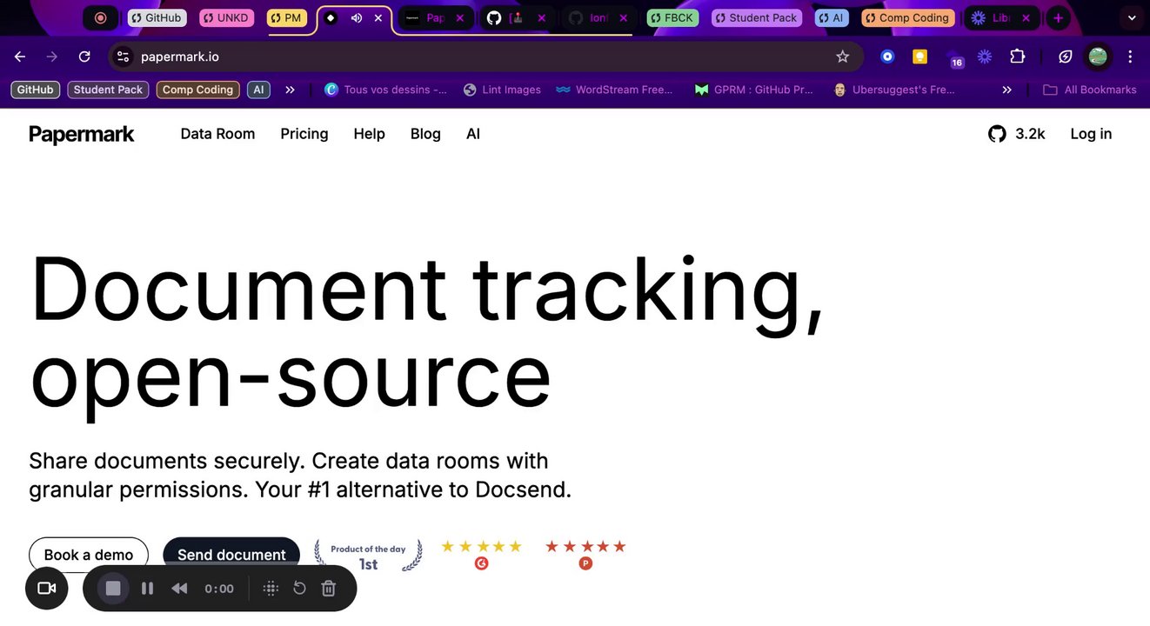This screenshot has width=1150, height=626.
Task: Select the pinned red record-icon tab
Action: [101, 17]
